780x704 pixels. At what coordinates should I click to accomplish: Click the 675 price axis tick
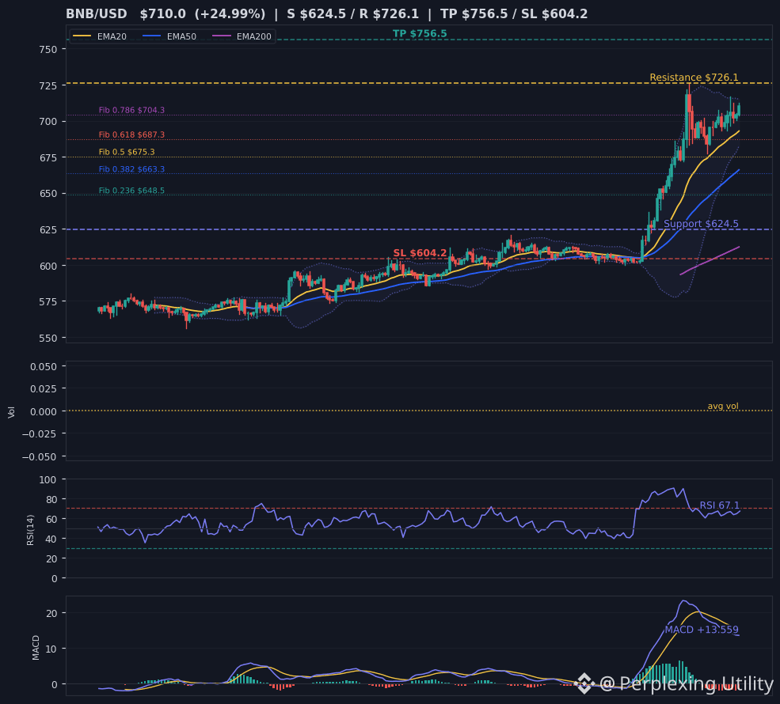48,157
